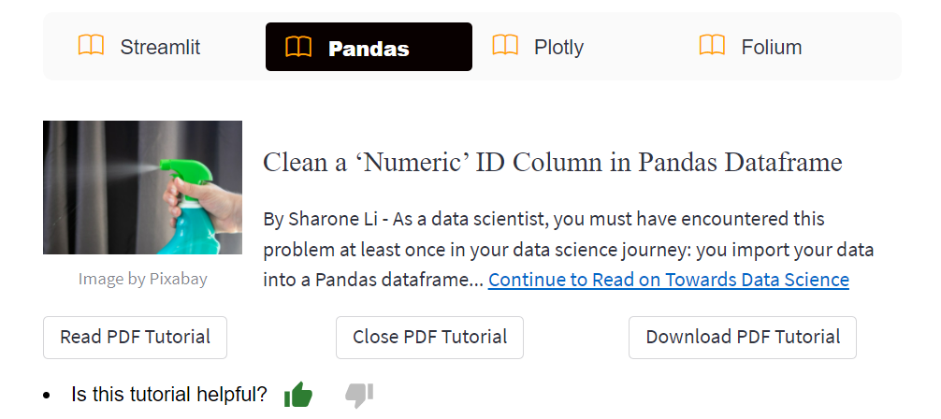This screenshot has width=941, height=419.
Task: Click the "Is this tutorial helpful?" text
Action: [x=168, y=395]
